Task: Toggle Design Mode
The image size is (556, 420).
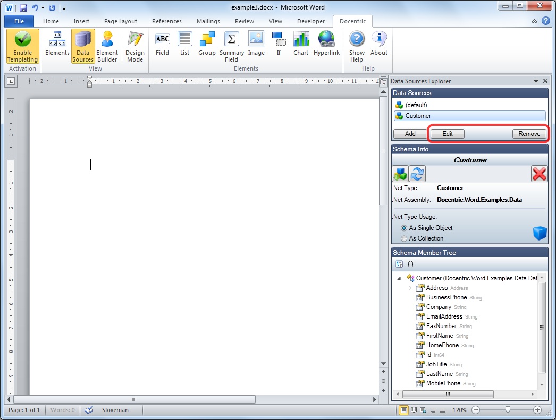Action: click(135, 46)
